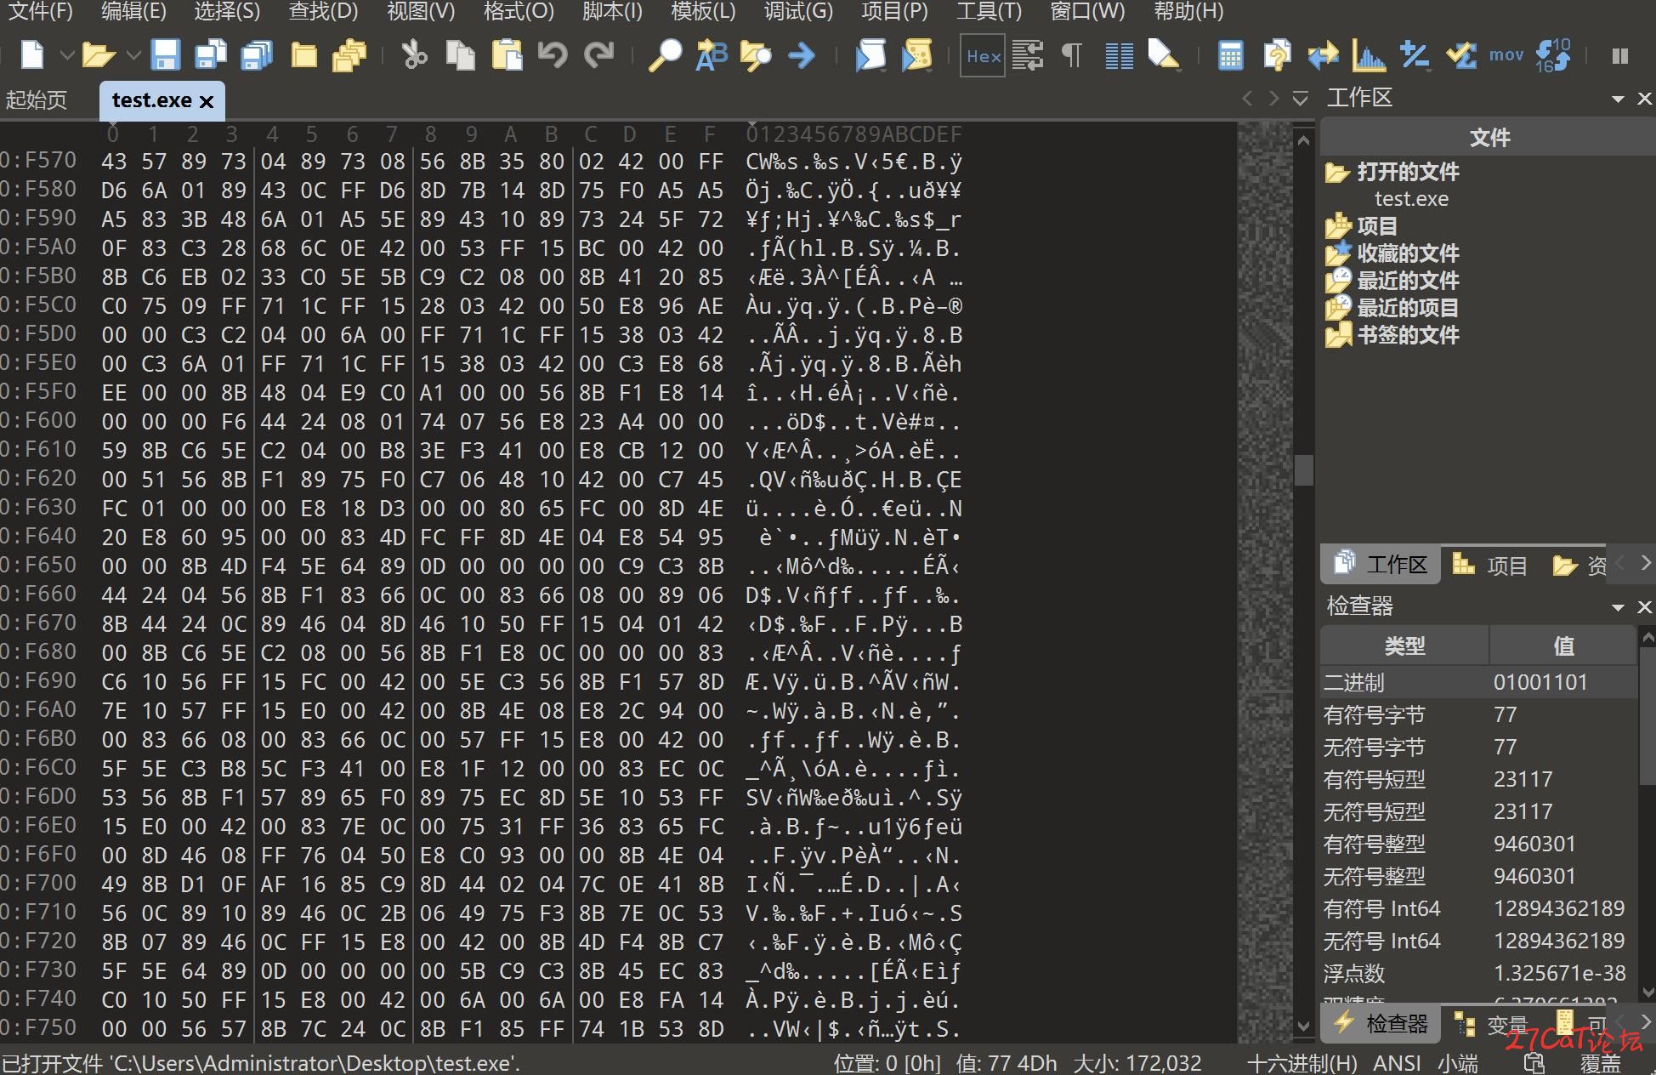Click the Close File folder icon
1656x1075 pixels.
tap(303, 55)
